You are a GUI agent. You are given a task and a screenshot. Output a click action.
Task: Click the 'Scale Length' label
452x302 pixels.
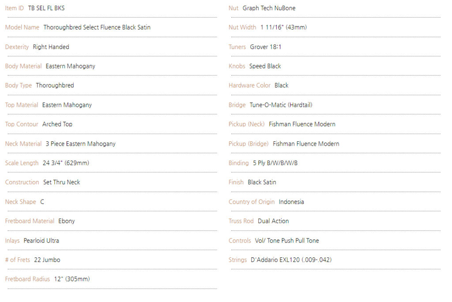[22, 163]
